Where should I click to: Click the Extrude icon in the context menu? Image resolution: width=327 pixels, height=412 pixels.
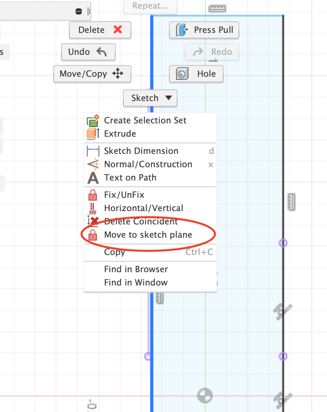pyautogui.click(x=93, y=134)
